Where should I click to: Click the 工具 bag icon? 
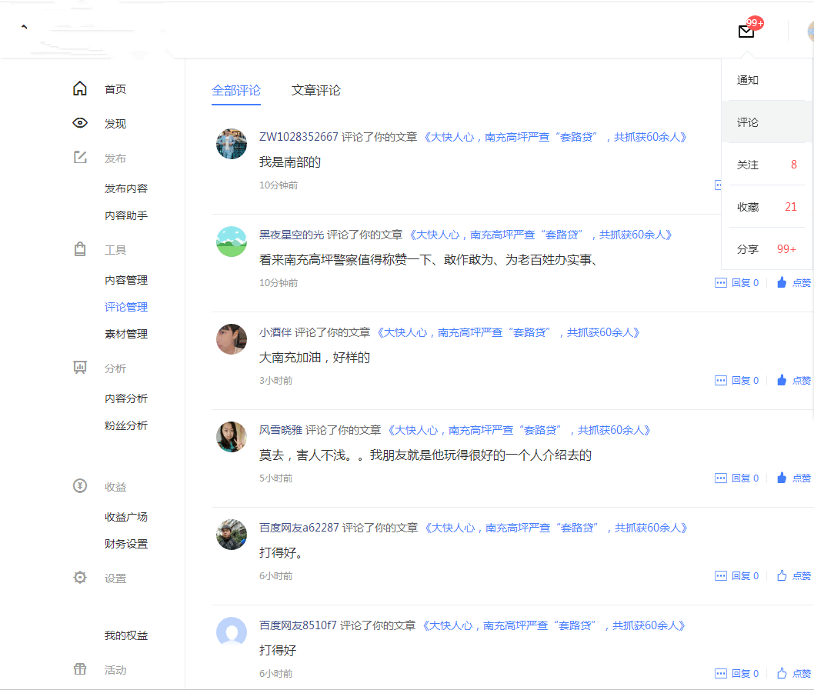tap(80, 249)
